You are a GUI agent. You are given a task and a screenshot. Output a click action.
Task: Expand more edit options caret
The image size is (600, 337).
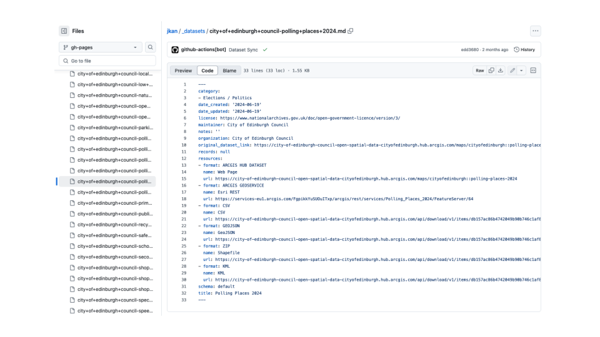(521, 71)
